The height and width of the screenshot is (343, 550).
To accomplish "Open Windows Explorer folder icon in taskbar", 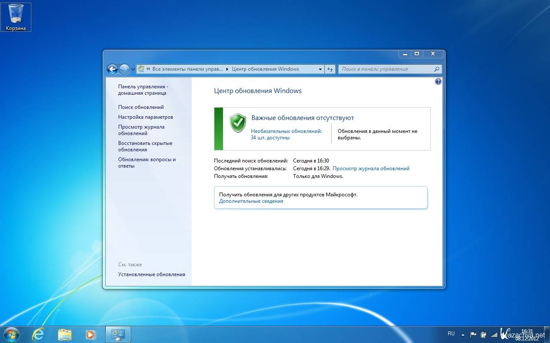I will 64,334.
